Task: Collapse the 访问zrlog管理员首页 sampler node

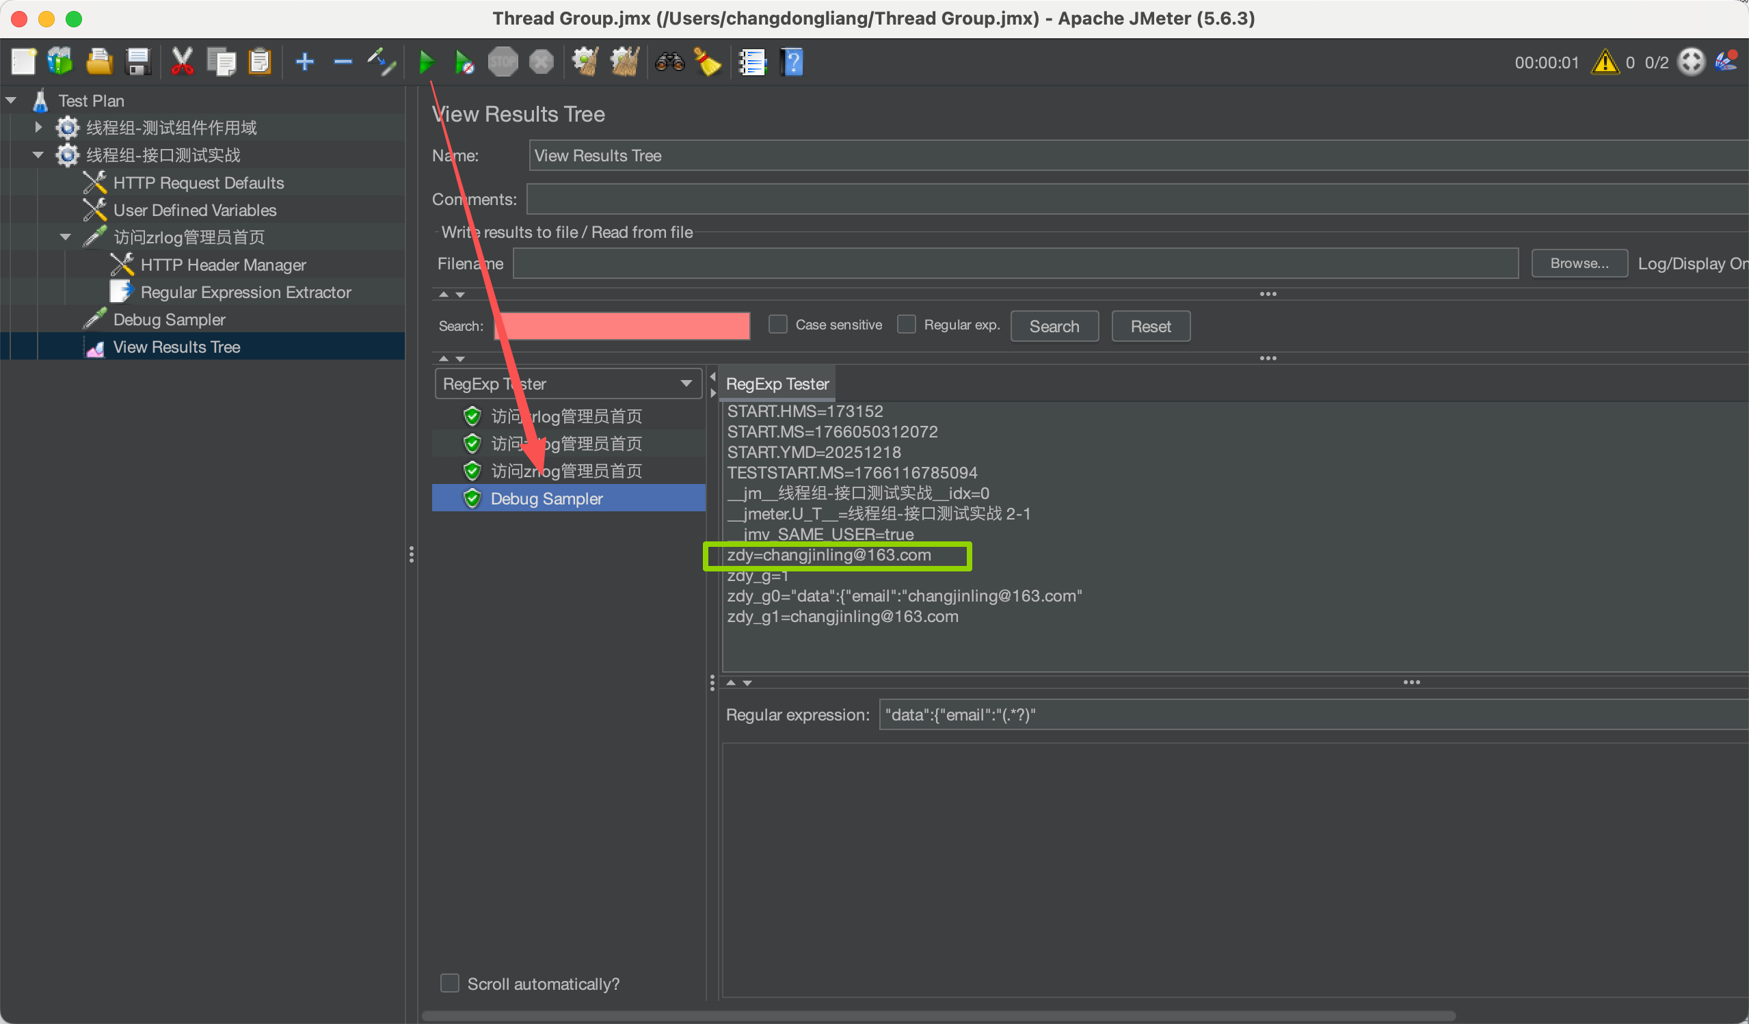Action: click(65, 237)
